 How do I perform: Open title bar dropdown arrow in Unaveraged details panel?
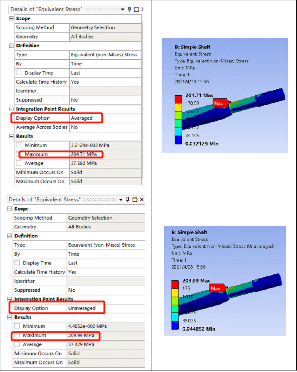[x=121, y=200]
